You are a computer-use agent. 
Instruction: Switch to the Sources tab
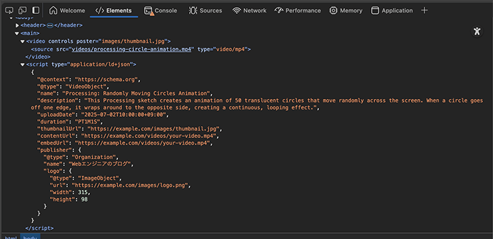tap(205, 11)
